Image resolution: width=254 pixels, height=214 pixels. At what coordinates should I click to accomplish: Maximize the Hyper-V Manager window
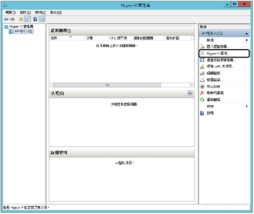[235, 4]
